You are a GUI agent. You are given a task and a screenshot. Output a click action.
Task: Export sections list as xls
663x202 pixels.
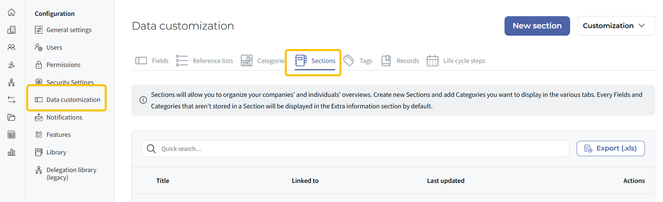tap(611, 149)
